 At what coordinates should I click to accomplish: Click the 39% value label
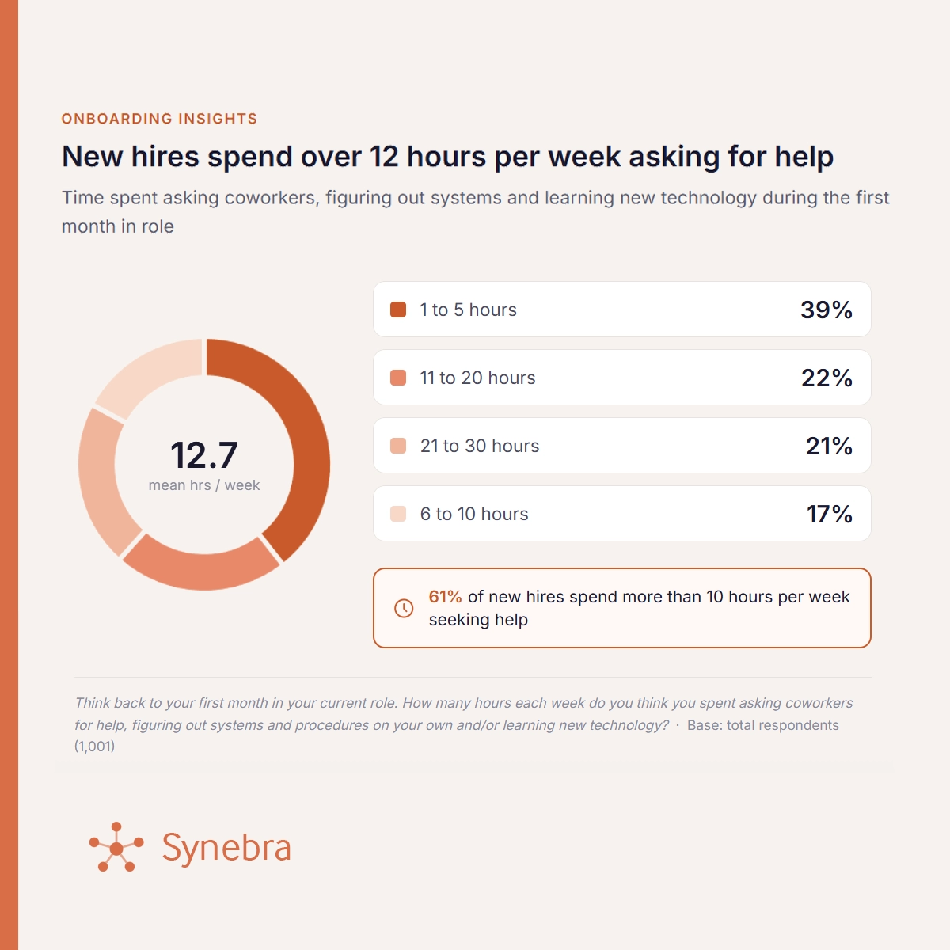point(826,310)
